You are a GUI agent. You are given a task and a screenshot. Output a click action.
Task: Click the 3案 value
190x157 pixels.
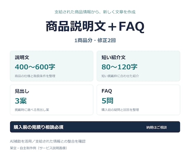(x=21, y=101)
